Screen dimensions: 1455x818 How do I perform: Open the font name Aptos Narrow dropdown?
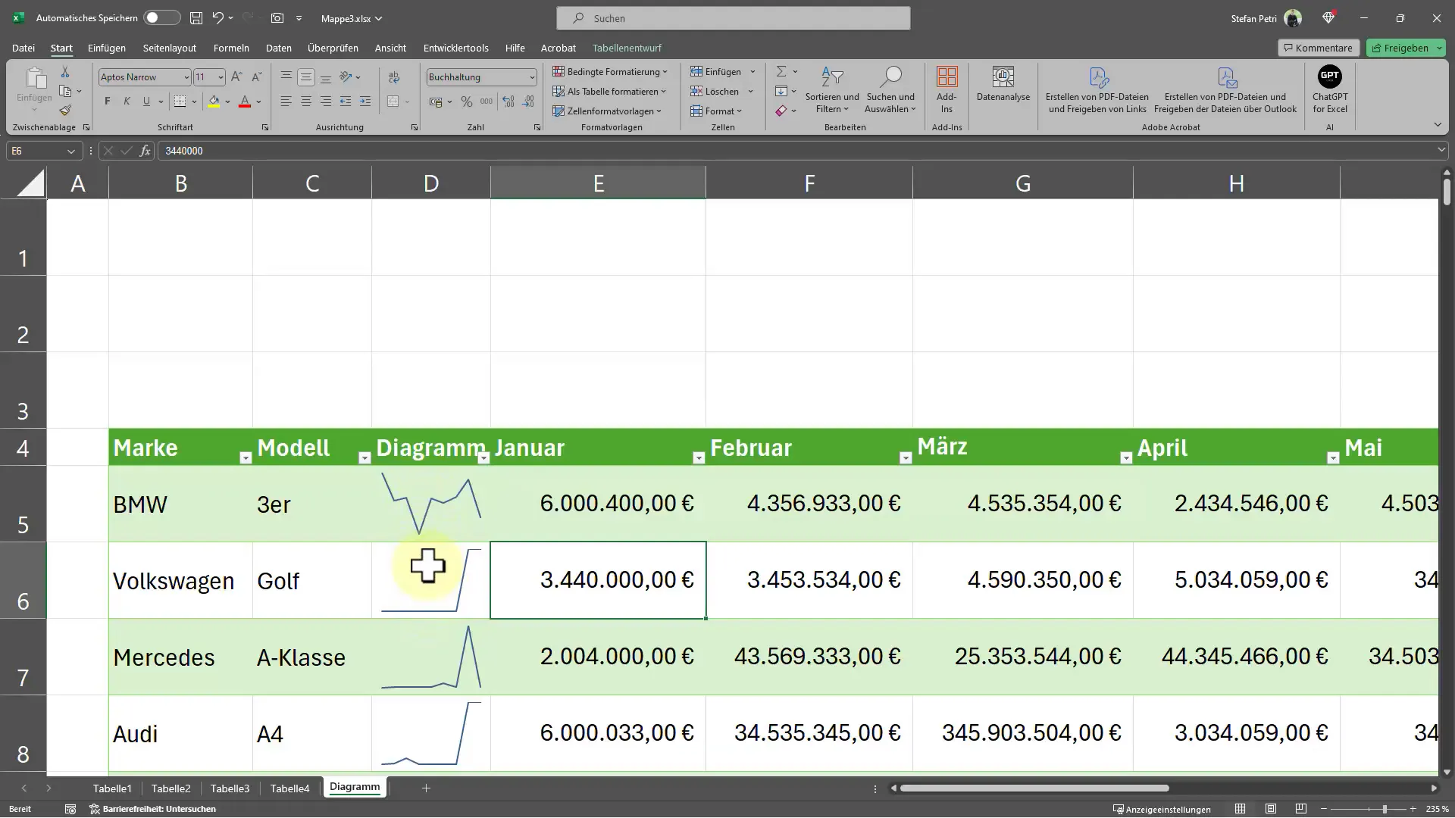(x=186, y=77)
